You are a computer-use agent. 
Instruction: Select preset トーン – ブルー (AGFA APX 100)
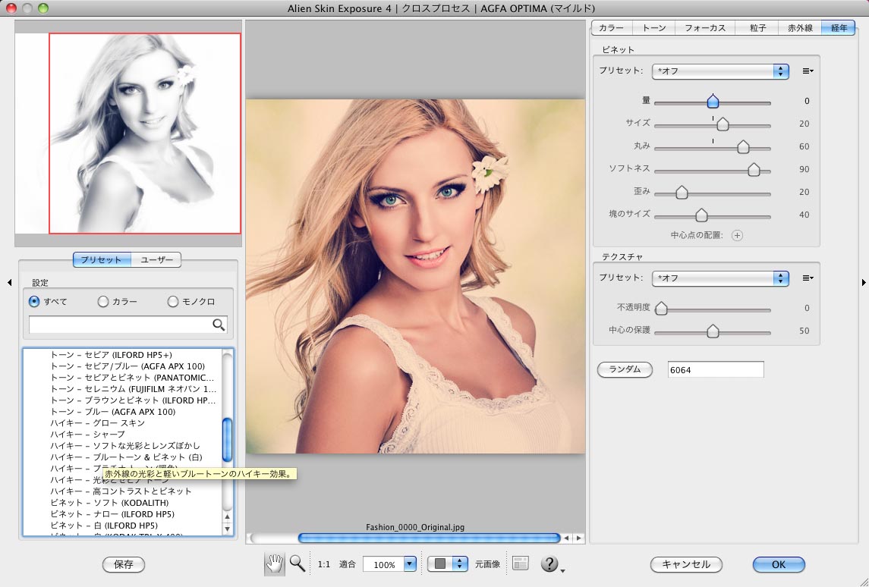[112, 412]
